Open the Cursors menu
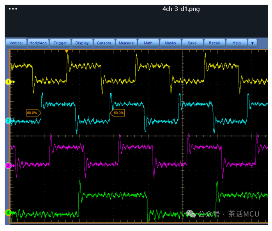The height and width of the screenshot is (231, 272). pos(104,43)
